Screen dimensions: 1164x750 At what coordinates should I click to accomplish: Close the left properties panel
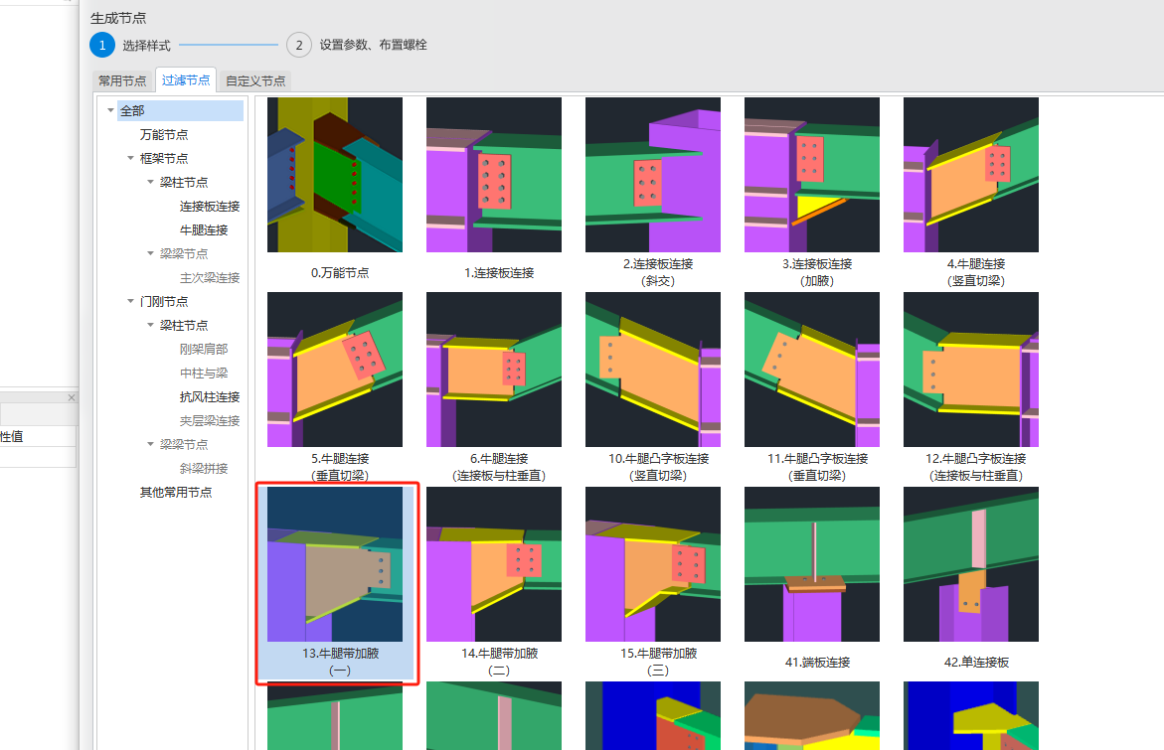(72, 397)
